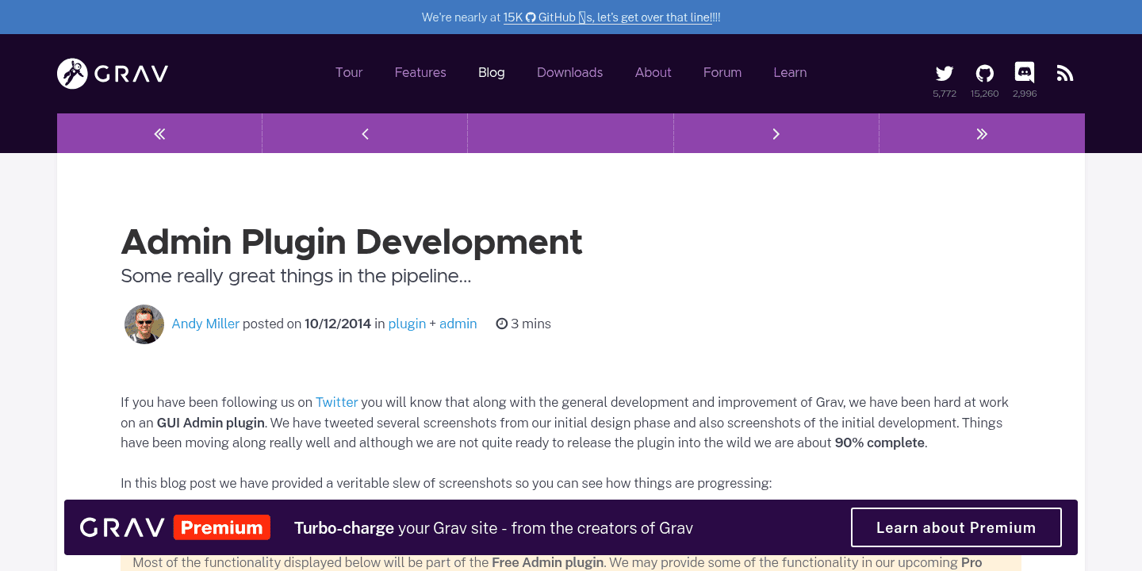Viewport: 1142px width, 571px height.
Task: Click the Learn about Premium button
Action: (x=956, y=527)
